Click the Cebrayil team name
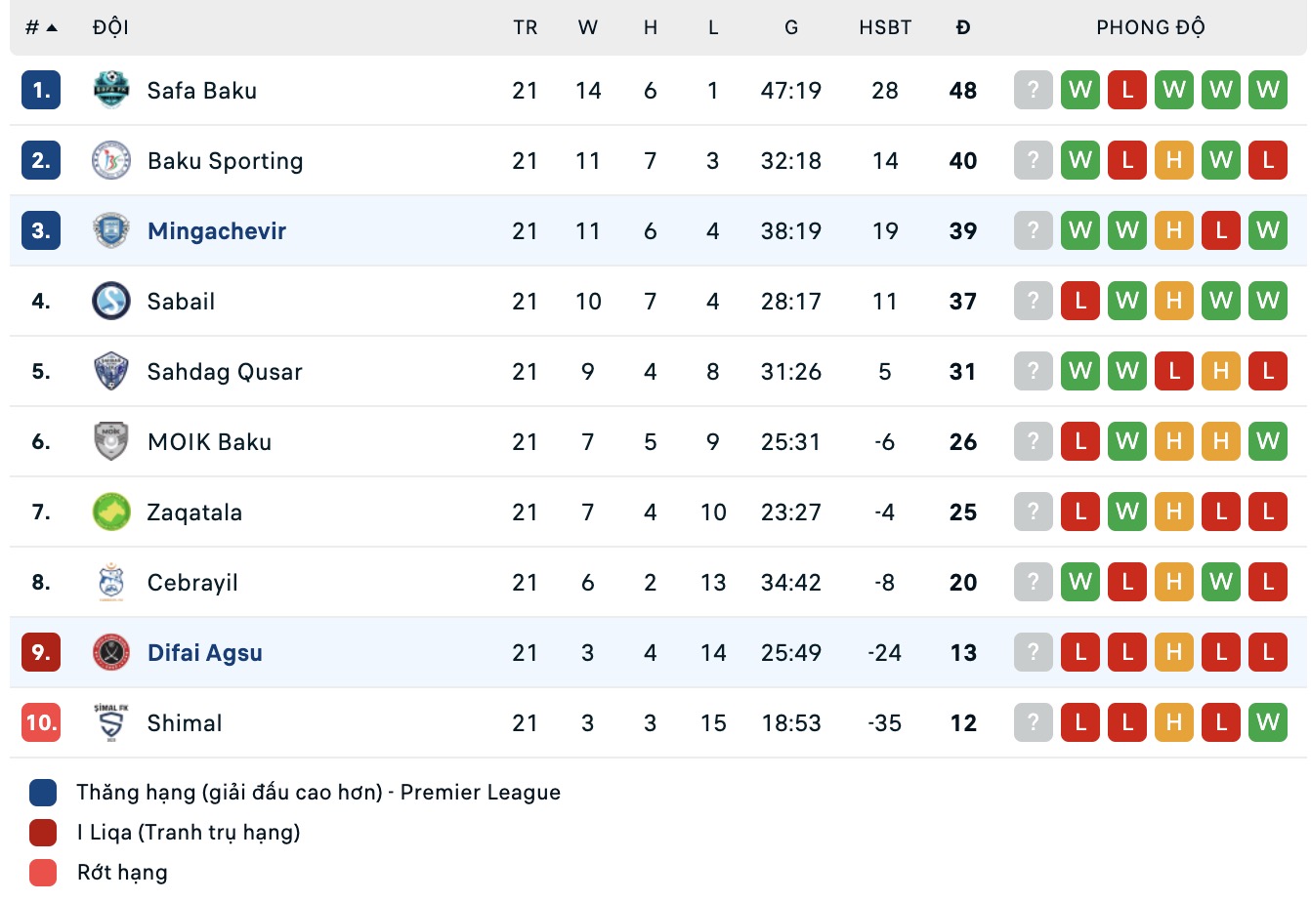This screenshot has height=902, width=1311. point(192,583)
